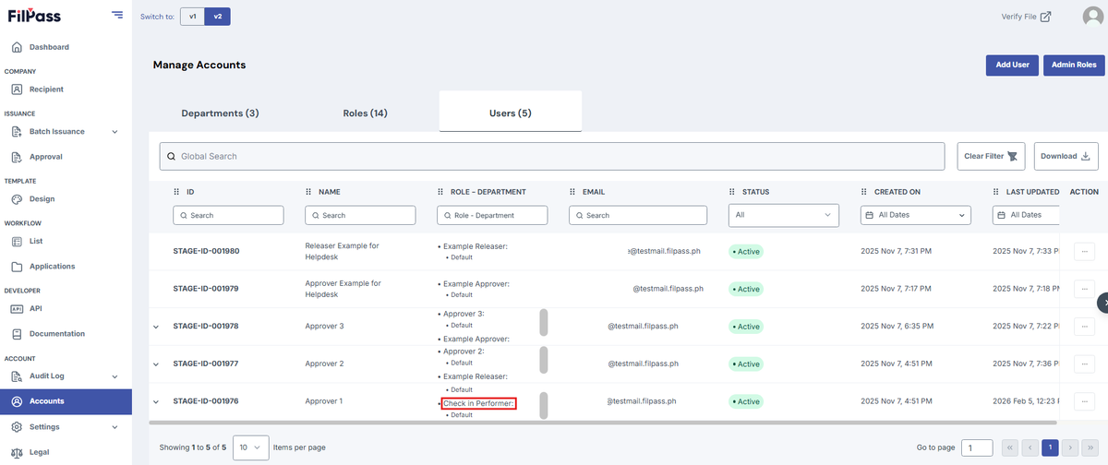Screen dimensions: 1108x465
Task: Expand row STAGE-ID-001976 details
Action: pyautogui.click(x=155, y=401)
